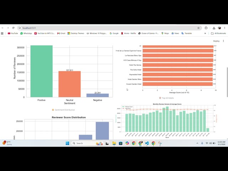Show hidden tray icons chevron
This screenshot has width=228, height=171.
[x=197, y=143]
